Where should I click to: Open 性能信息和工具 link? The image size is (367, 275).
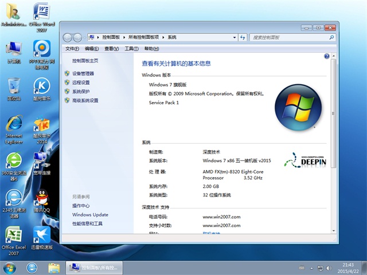87,224
